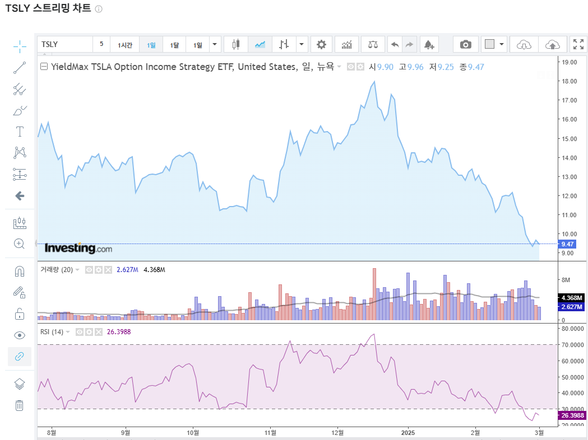The image size is (588, 440).
Task: Select the trend line drawing tool
Action: point(20,68)
